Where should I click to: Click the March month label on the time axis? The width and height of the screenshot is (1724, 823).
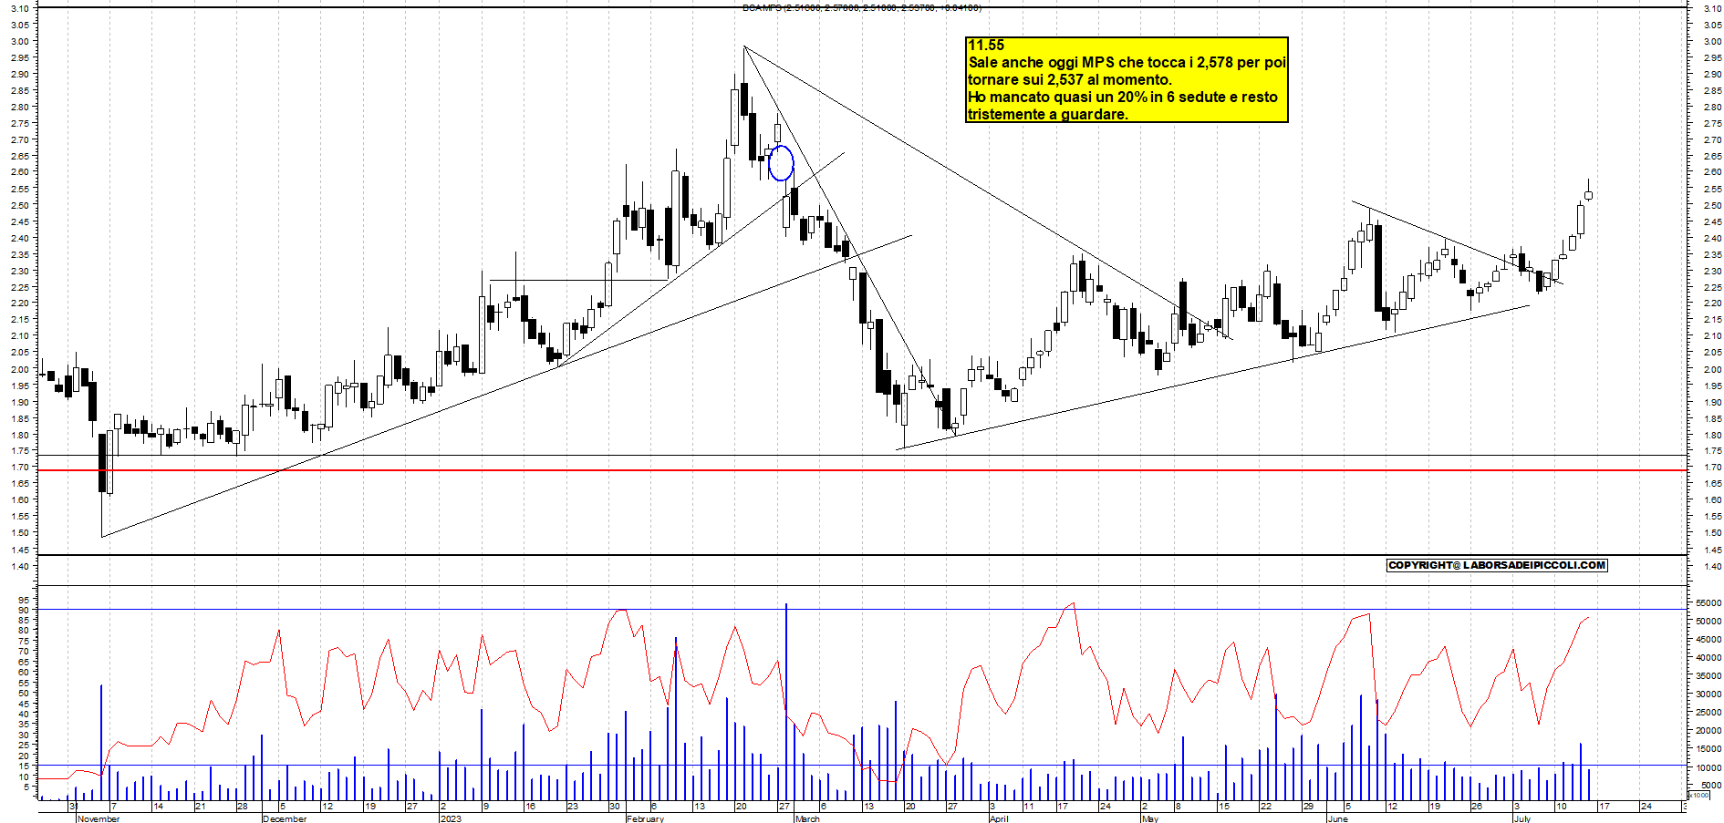807,818
